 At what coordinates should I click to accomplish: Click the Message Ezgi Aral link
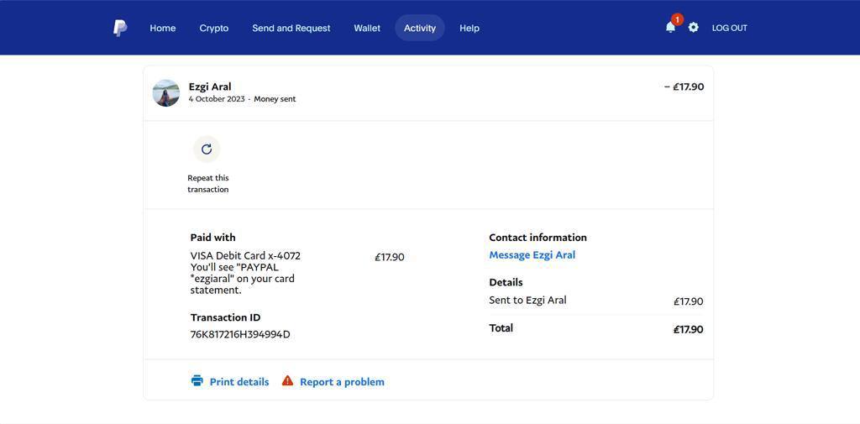pyautogui.click(x=532, y=255)
